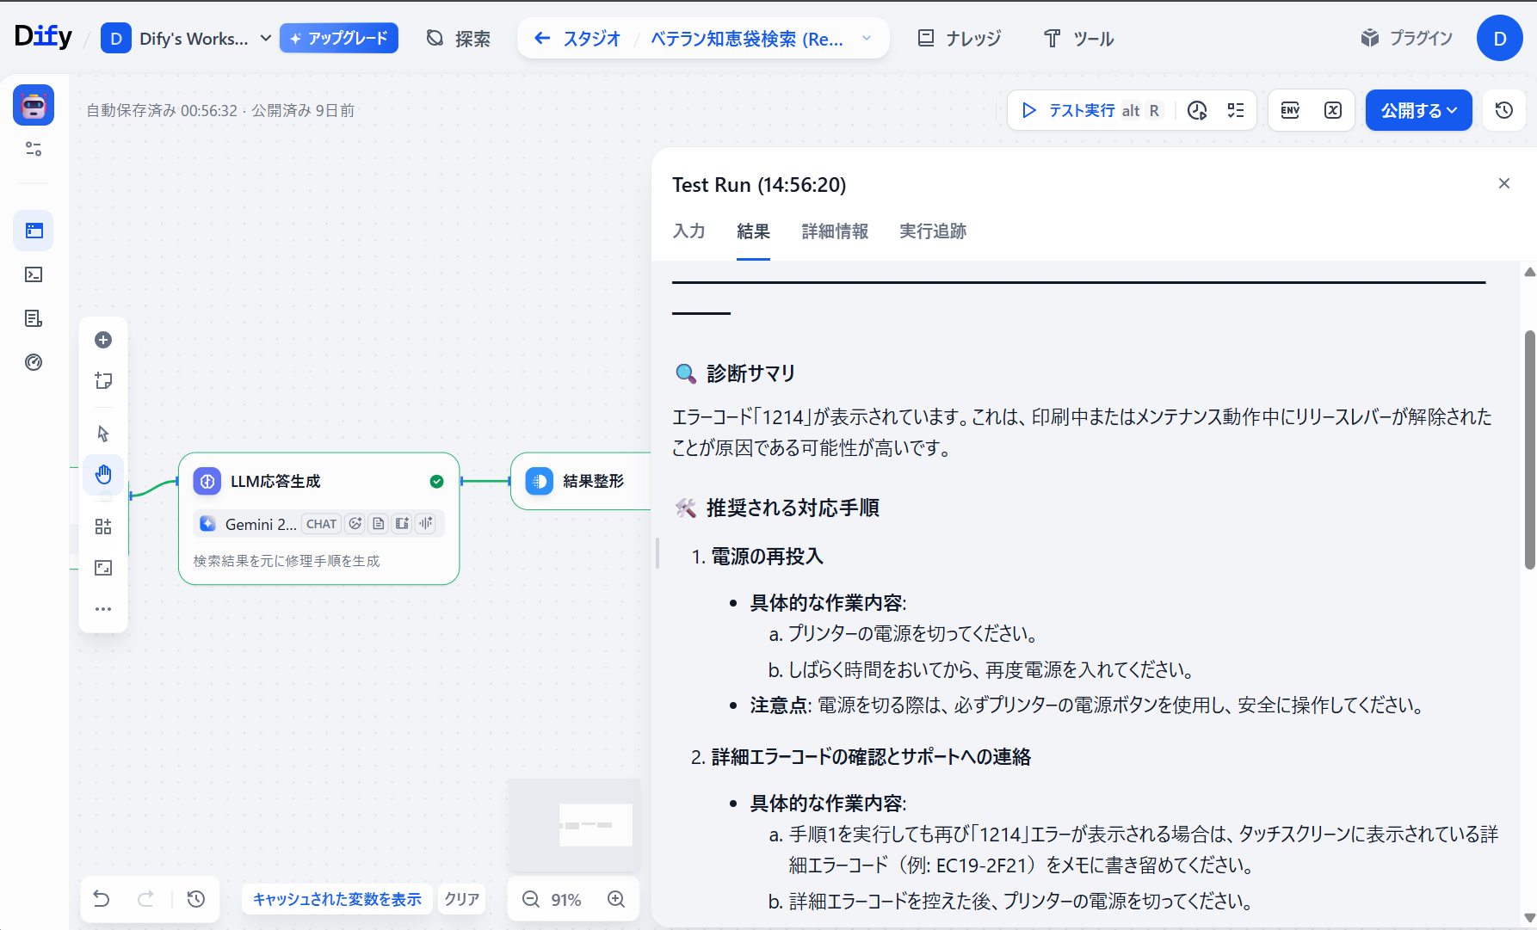Add a sticky note to the canvas
The height and width of the screenshot is (930, 1537).
point(103,380)
